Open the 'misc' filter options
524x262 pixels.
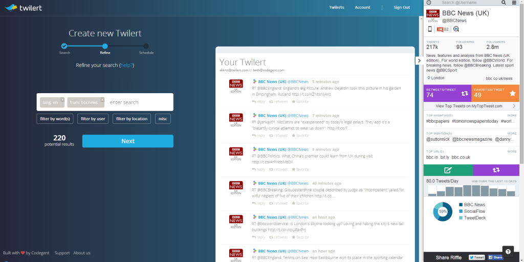point(163,119)
